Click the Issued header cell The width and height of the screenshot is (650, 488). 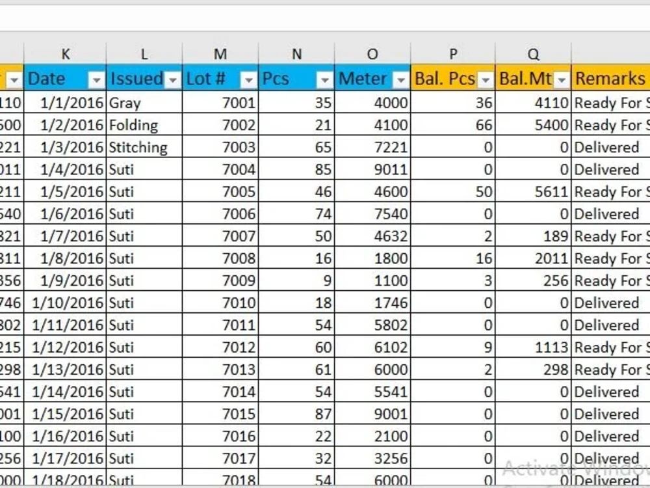[x=144, y=78]
